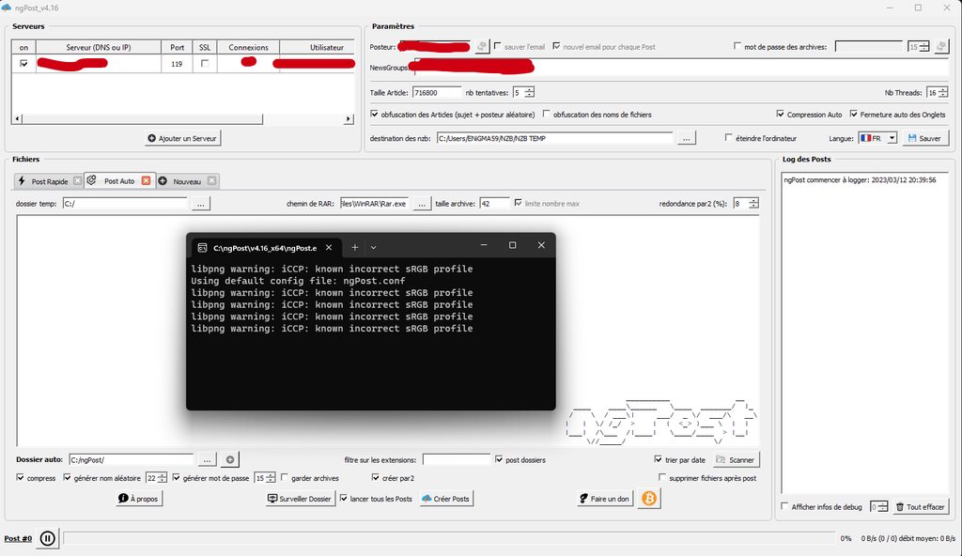Browse for the dossier temp folder
Screen dimensions: 962x556
201,203
